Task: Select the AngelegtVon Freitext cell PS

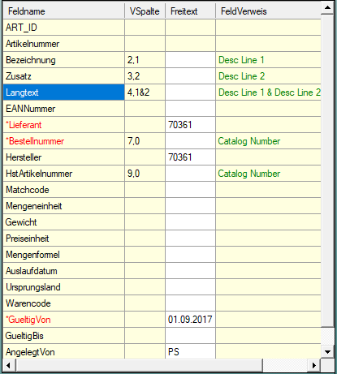Action: (190, 352)
